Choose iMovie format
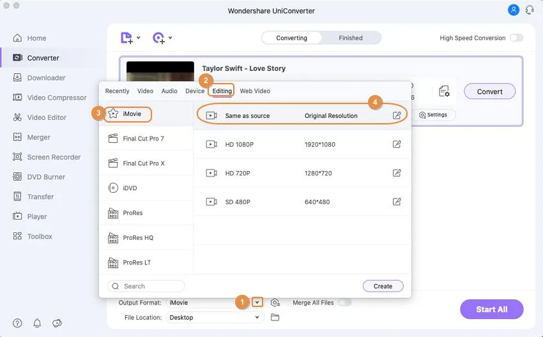This screenshot has width=543, height=337. (x=146, y=114)
